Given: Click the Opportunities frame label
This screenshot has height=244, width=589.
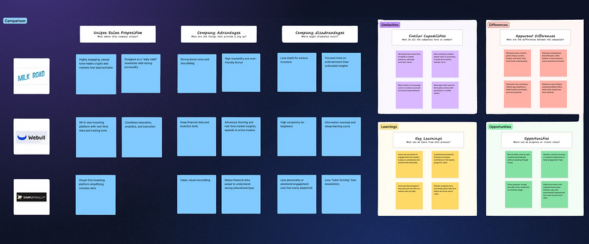Looking at the screenshot, I should [500, 126].
